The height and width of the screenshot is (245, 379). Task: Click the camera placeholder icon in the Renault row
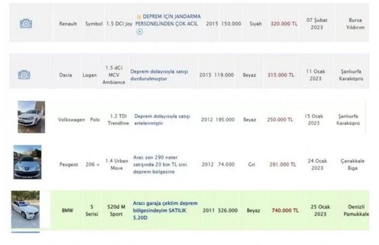point(26,23)
